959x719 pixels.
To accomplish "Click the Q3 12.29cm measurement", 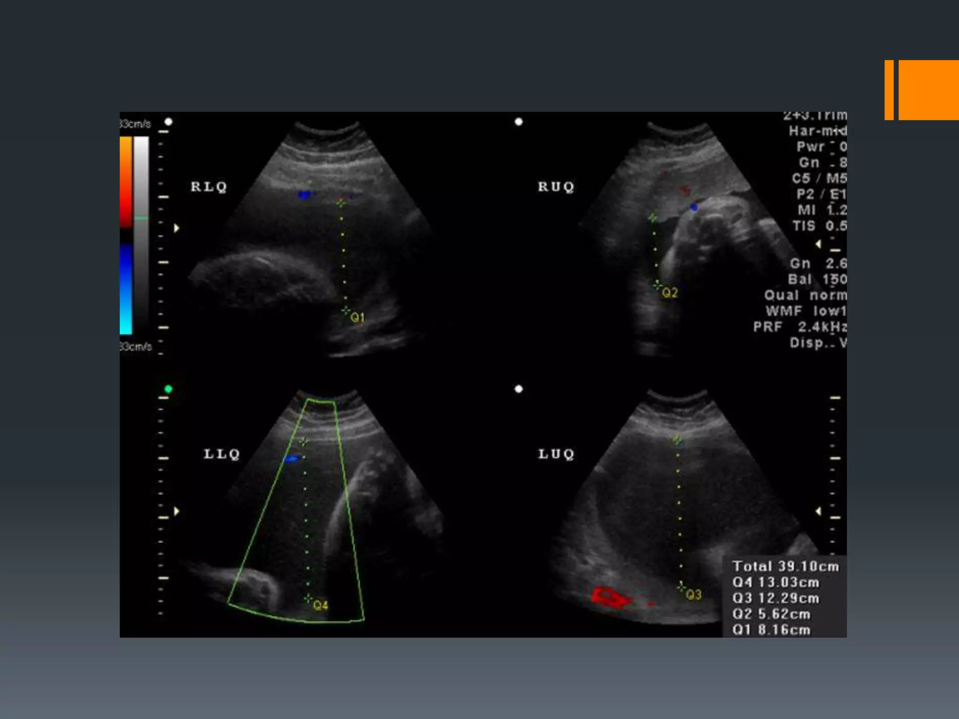I will point(776,598).
